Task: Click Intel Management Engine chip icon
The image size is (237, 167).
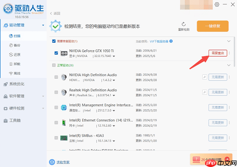Action: pos(64,108)
